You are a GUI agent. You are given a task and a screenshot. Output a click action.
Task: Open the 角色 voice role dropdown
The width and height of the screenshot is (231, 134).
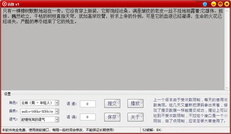[x=57, y=103]
